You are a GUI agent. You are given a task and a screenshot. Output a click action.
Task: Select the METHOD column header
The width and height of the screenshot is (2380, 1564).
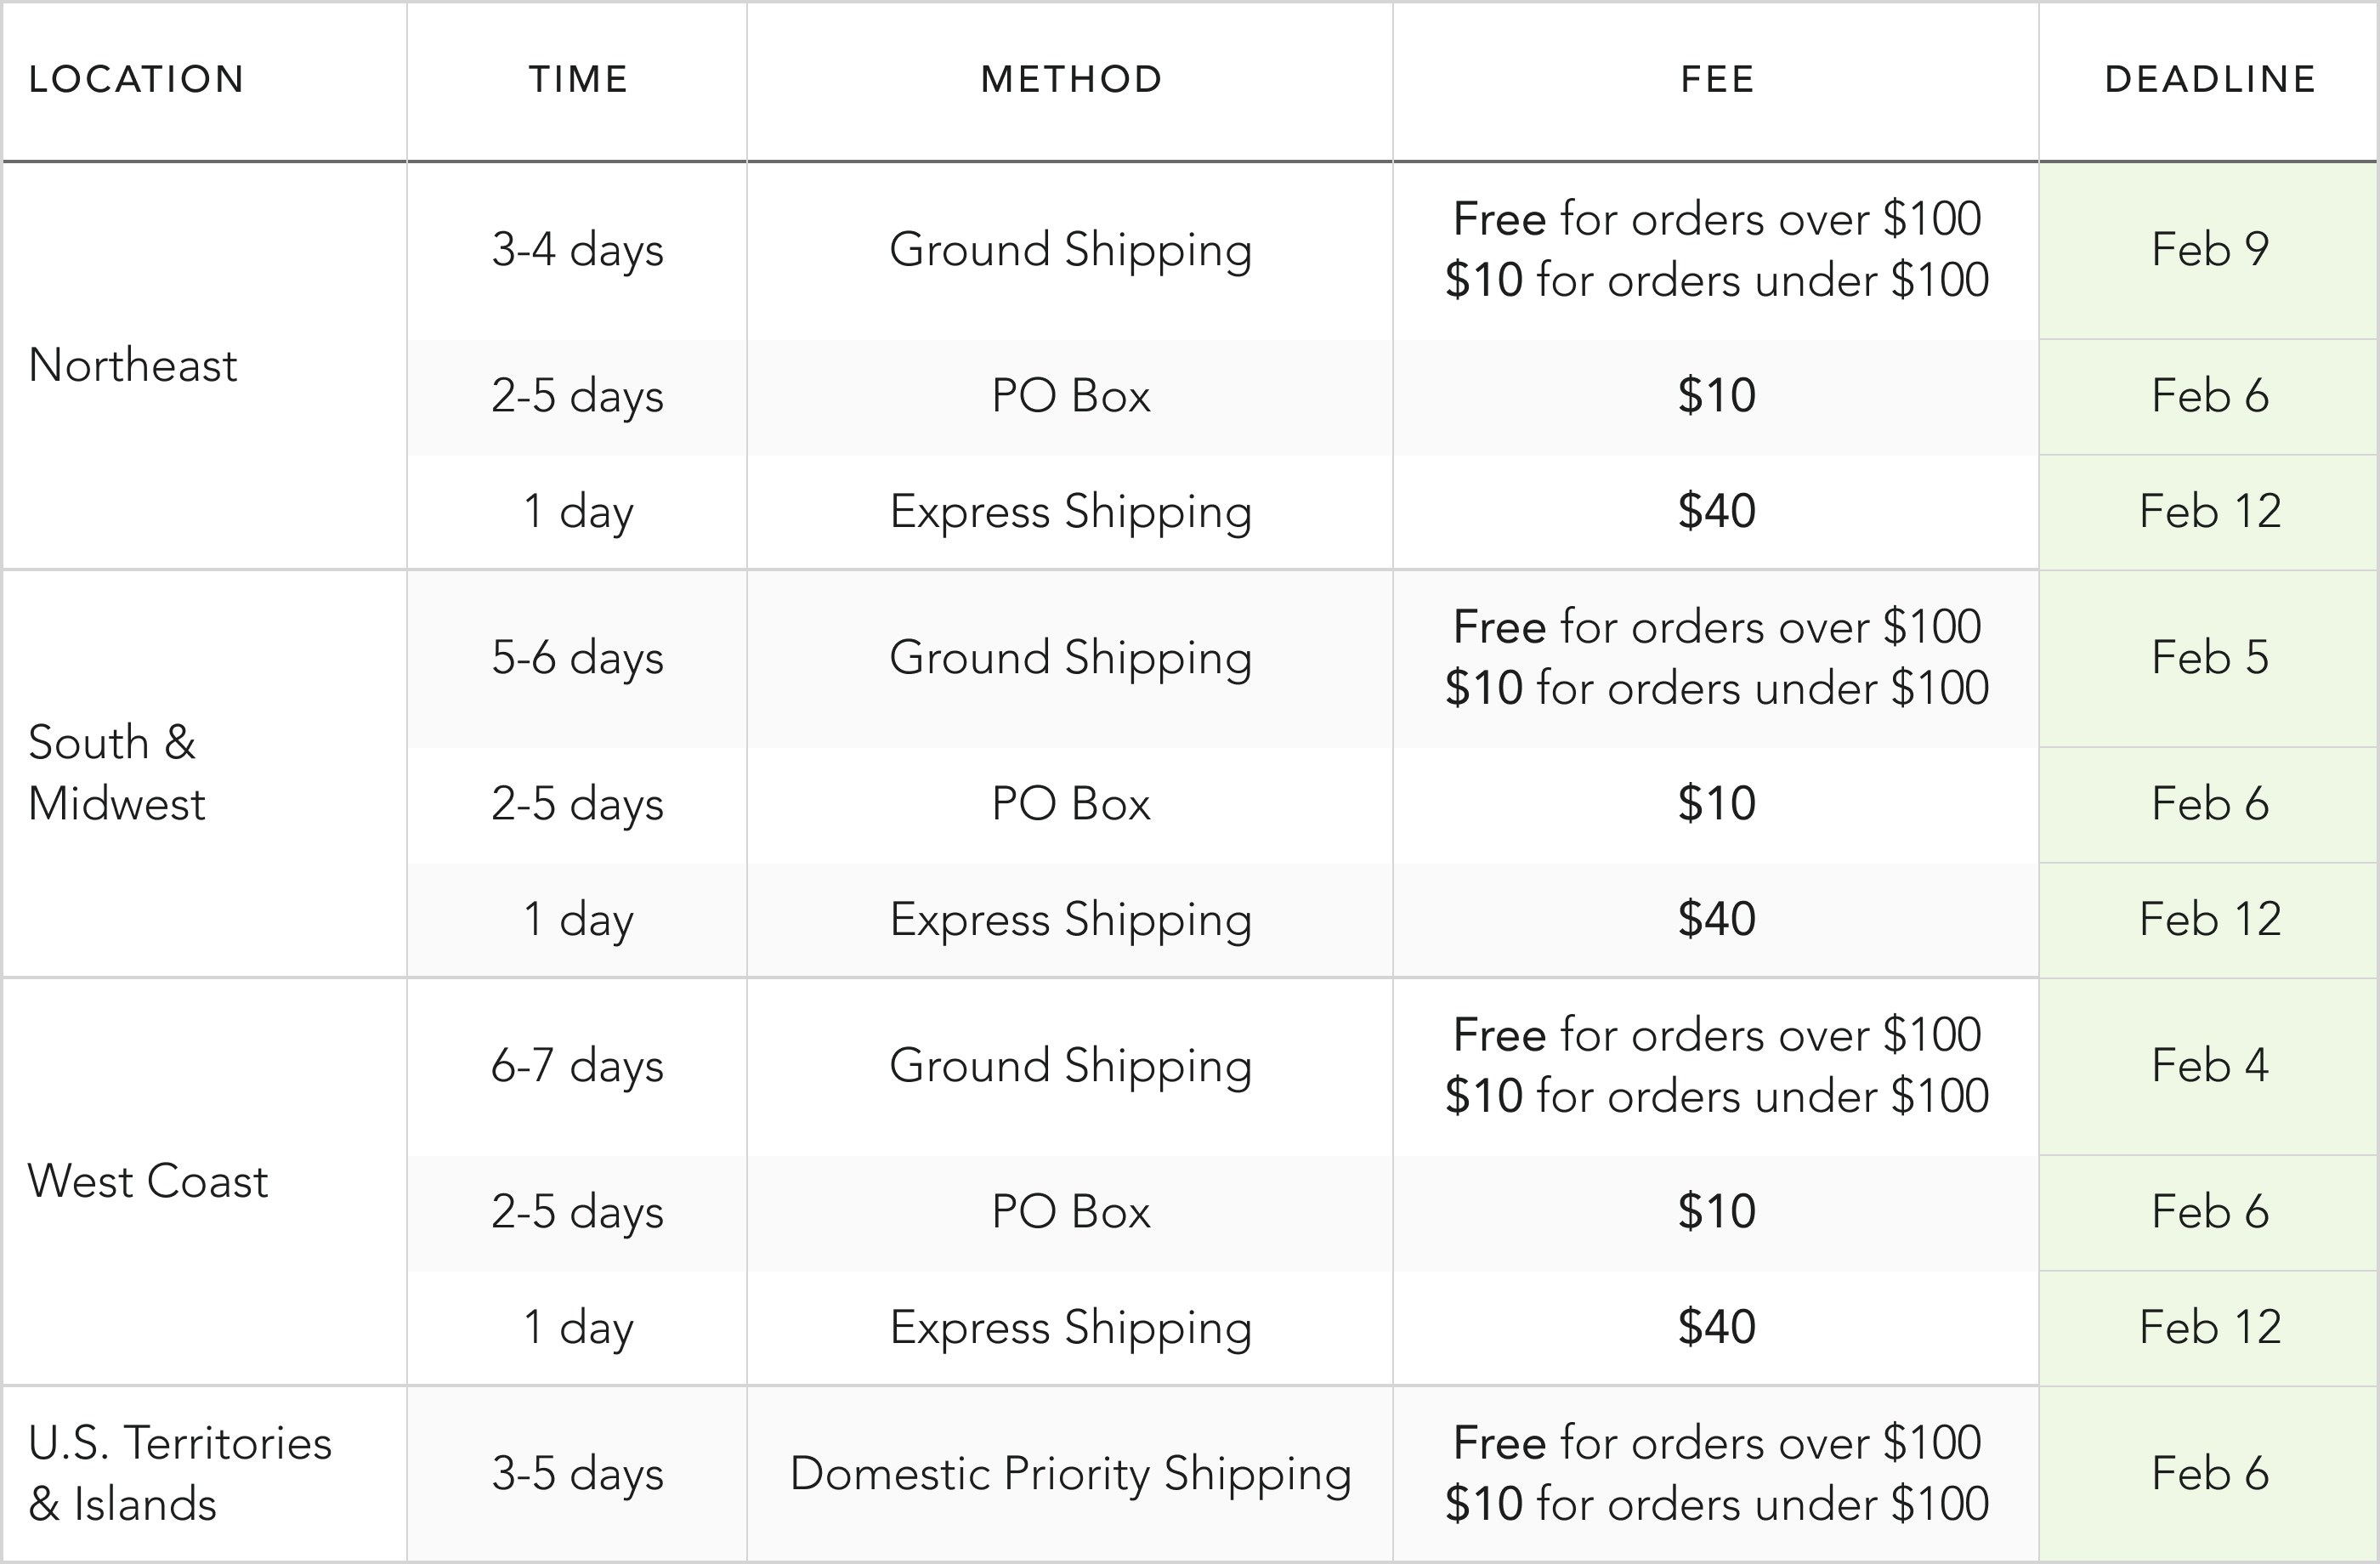point(1071,80)
